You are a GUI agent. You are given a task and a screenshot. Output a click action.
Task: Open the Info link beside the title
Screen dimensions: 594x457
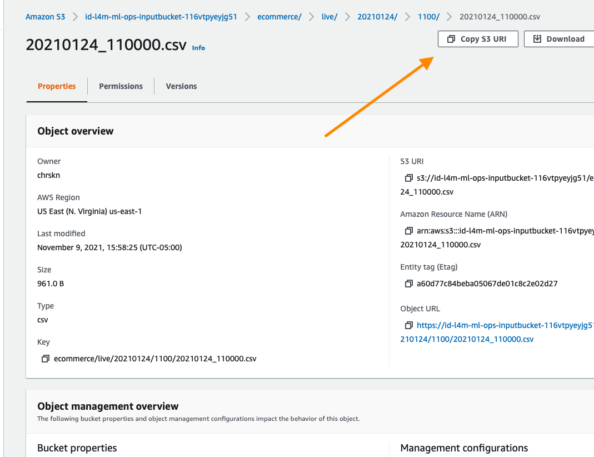tap(198, 48)
